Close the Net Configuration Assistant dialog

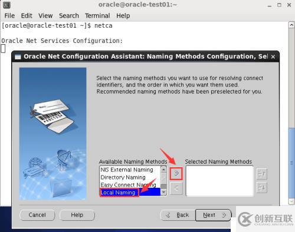point(273,57)
